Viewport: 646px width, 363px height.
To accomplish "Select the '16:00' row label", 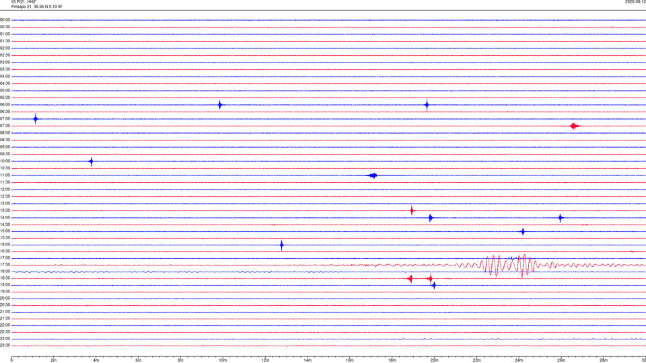I will point(5,245).
